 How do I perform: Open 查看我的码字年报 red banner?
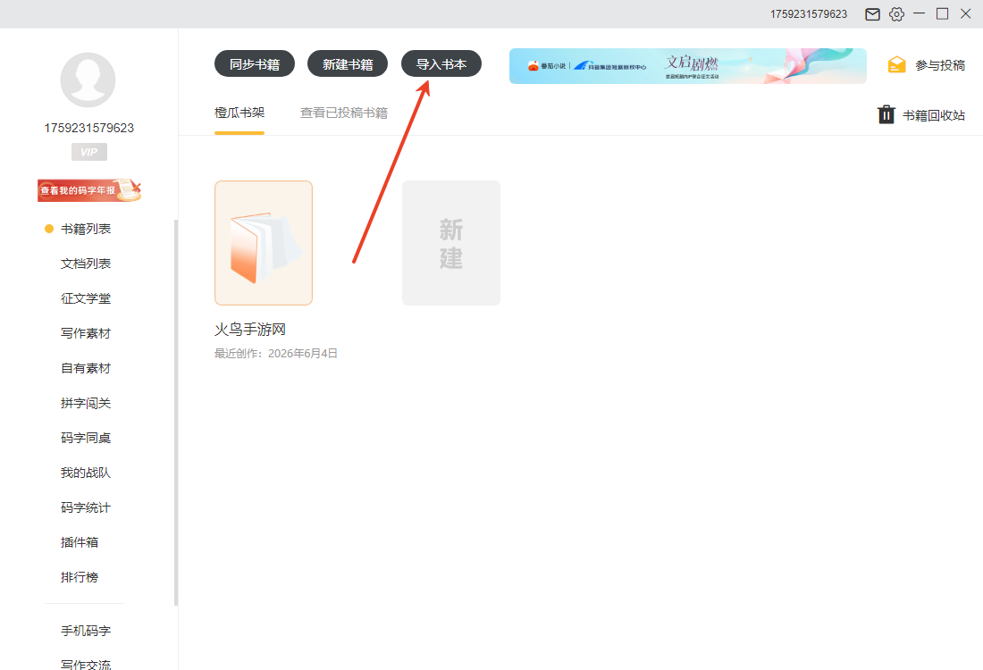pyautogui.click(x=89, y=190)
